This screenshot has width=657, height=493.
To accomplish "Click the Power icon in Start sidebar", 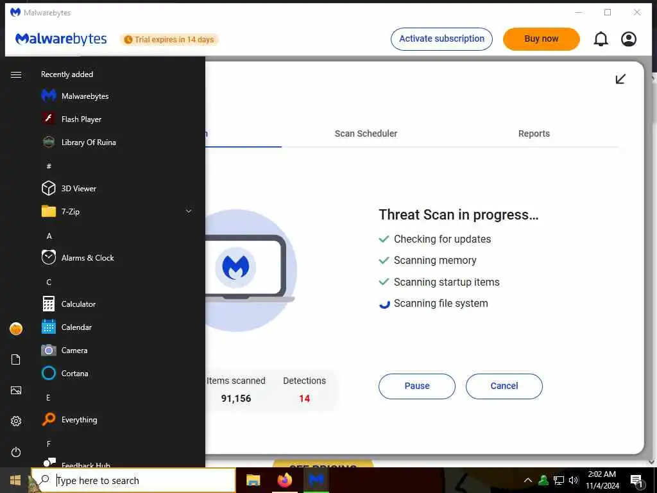I will click(x=16, y=452).
